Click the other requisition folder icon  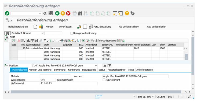coord(41,27)
